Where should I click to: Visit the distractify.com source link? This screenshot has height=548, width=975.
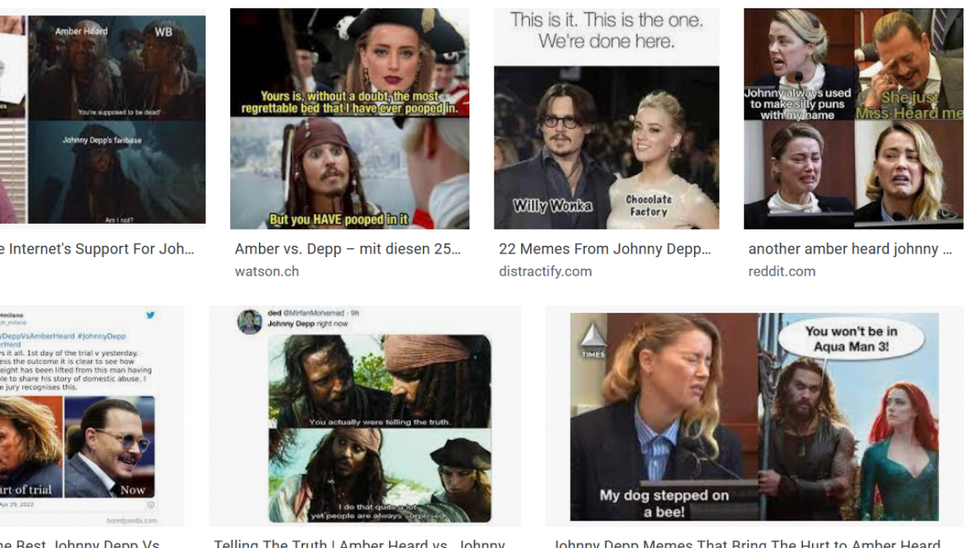[x=545, y=271]
